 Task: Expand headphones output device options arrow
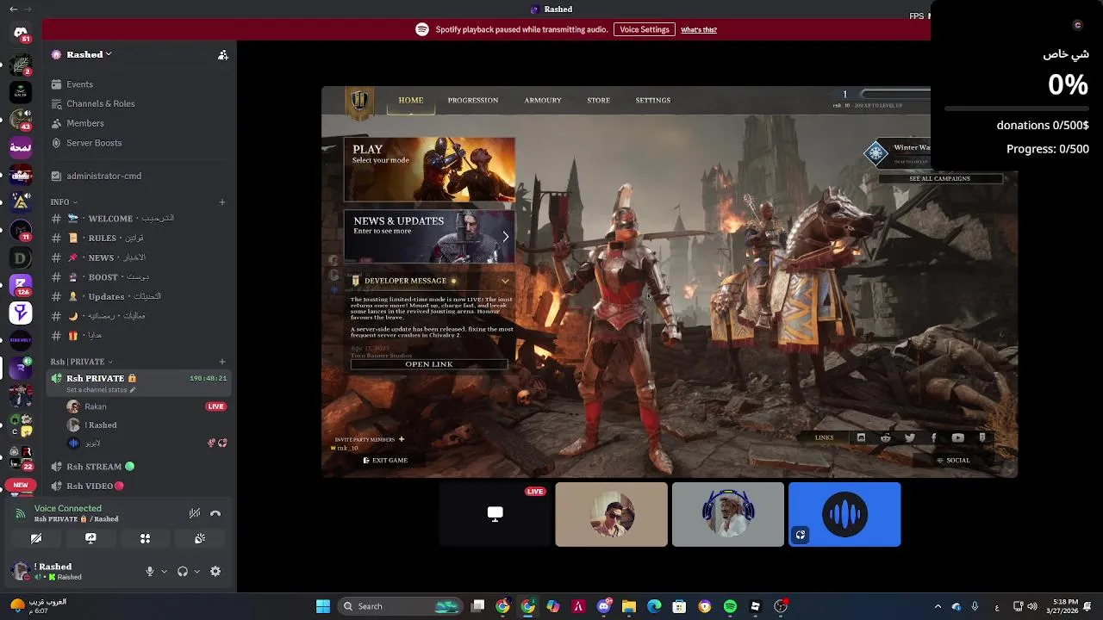tap(196, 571)
